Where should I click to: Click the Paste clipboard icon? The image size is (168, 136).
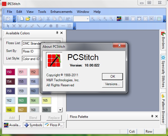tap(60, 19)
